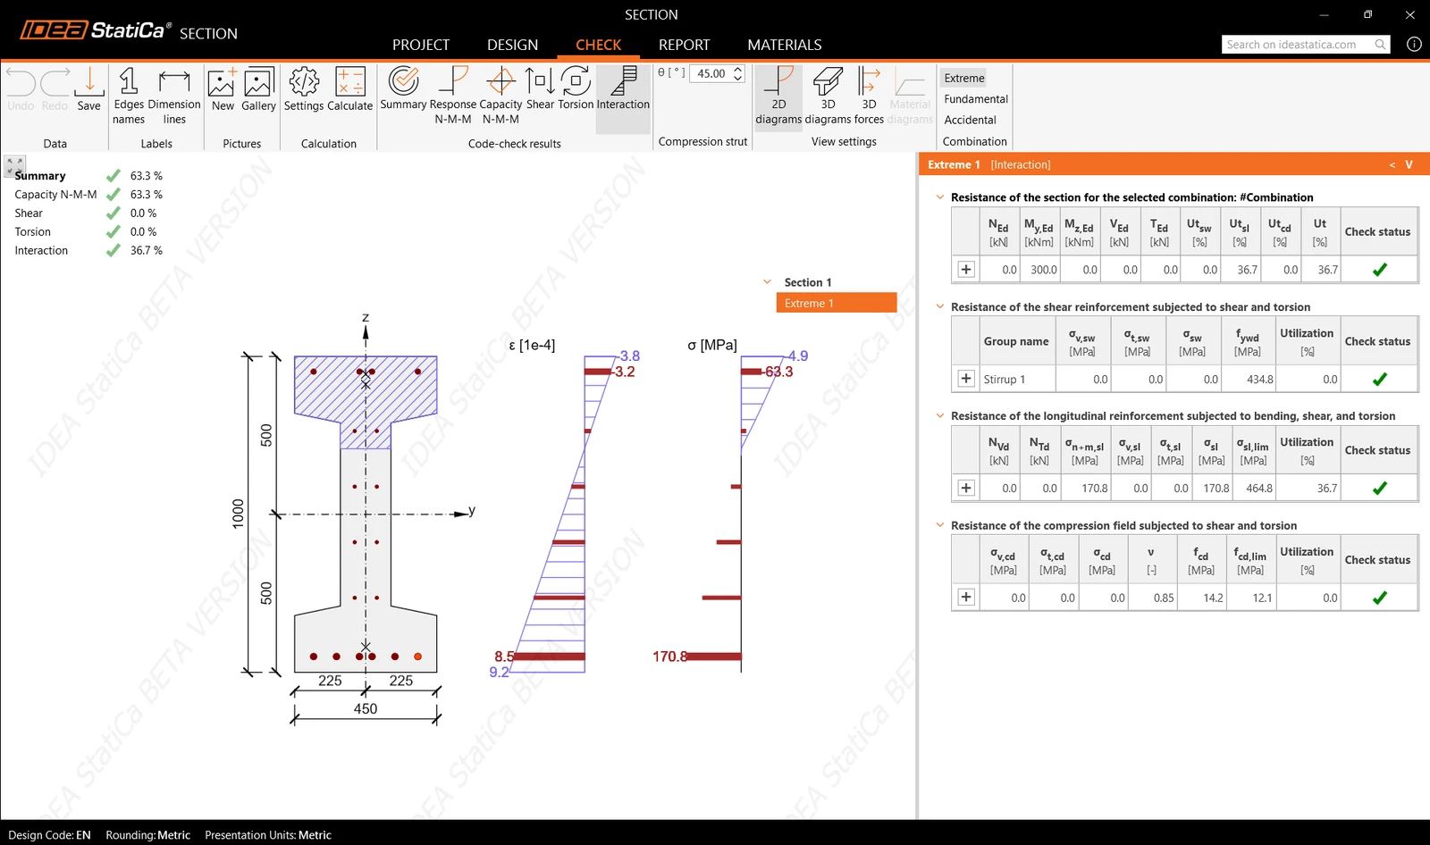This screenshot has width=1430, height=845.
Task: Select Extreme 1 under Section 1
Action: (x=837, y=303)
